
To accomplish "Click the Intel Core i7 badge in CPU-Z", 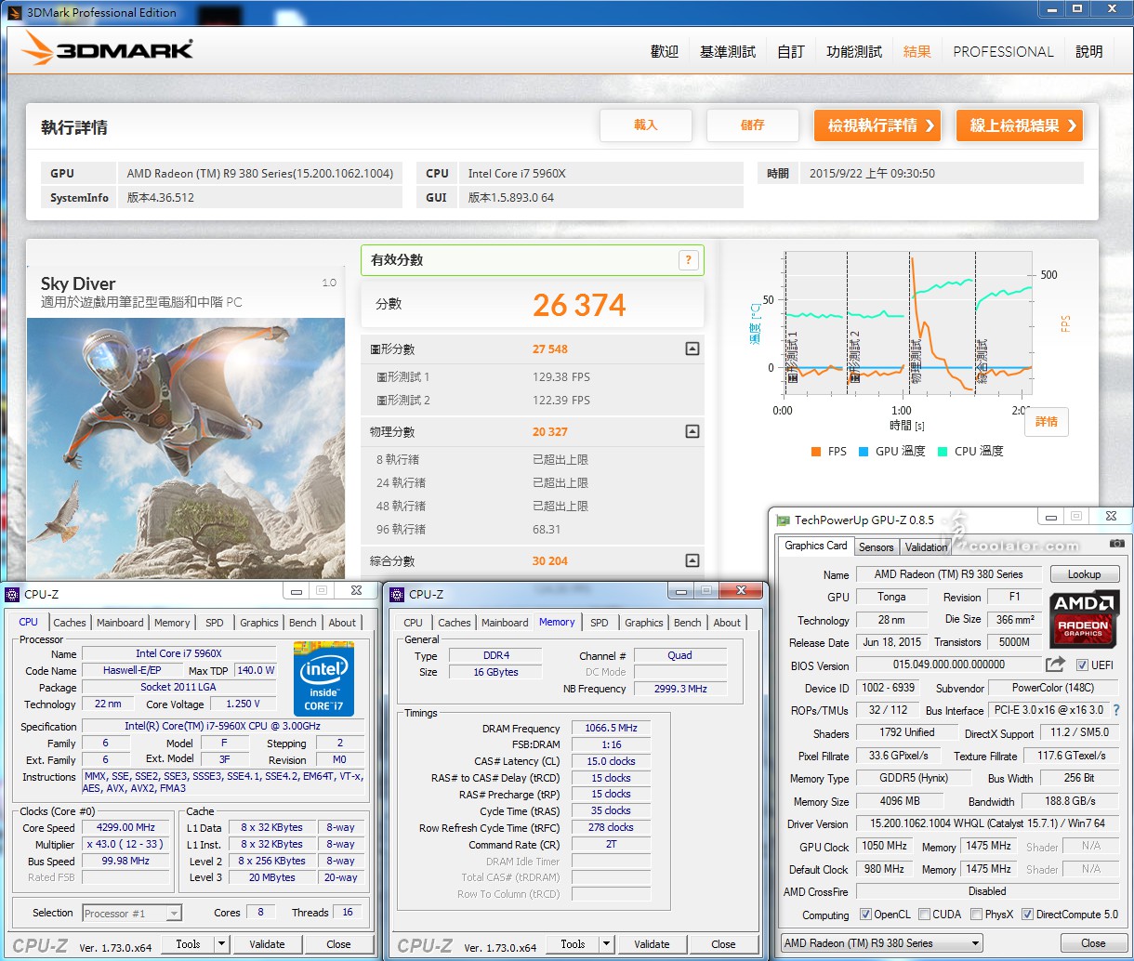I will click(323, 678).
